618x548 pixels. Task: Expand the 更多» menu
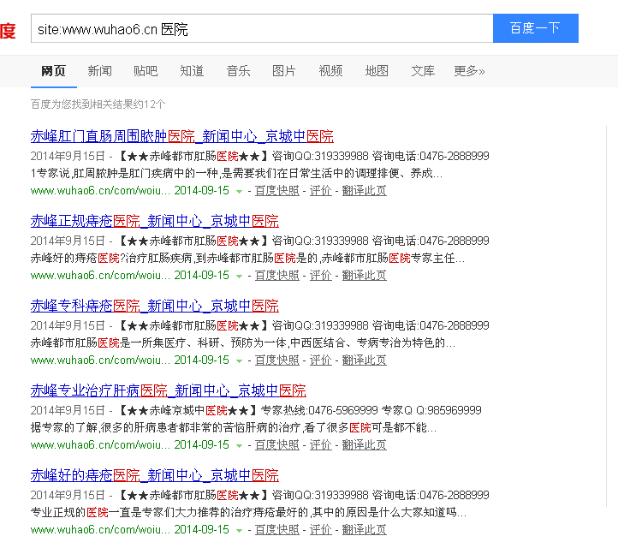(x=469, y=71)
